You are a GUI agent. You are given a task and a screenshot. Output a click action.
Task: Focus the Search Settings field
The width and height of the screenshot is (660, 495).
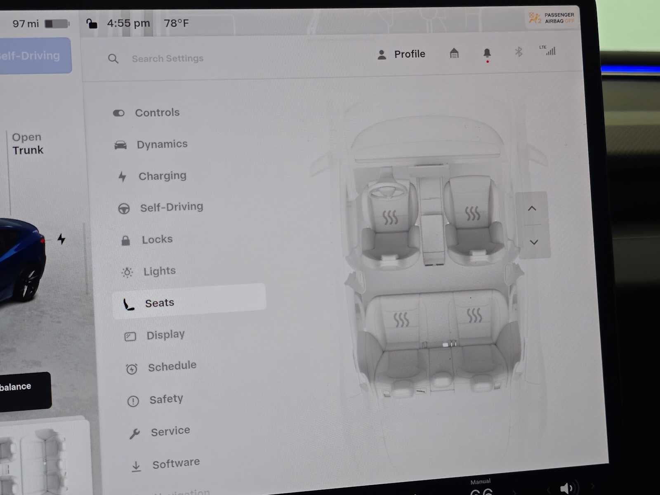pos(167,59)
